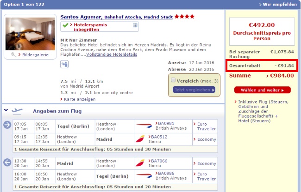301x192 pixels.
Task: Click the €1,075.84 separate booking price
Action: click(282, 52)
